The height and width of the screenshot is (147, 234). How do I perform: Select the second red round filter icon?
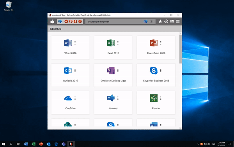coord(71,21)
